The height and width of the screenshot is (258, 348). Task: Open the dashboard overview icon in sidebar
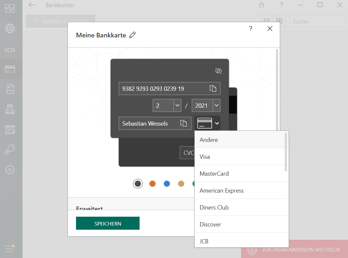[x=10, y=8]
